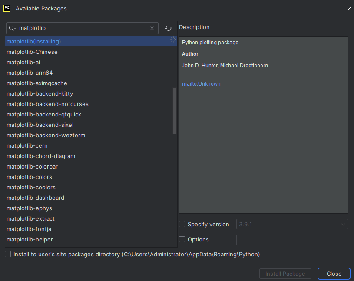Select matplotlib-aximgcache package
Screen dimensions: 354x281
[91, 83]
